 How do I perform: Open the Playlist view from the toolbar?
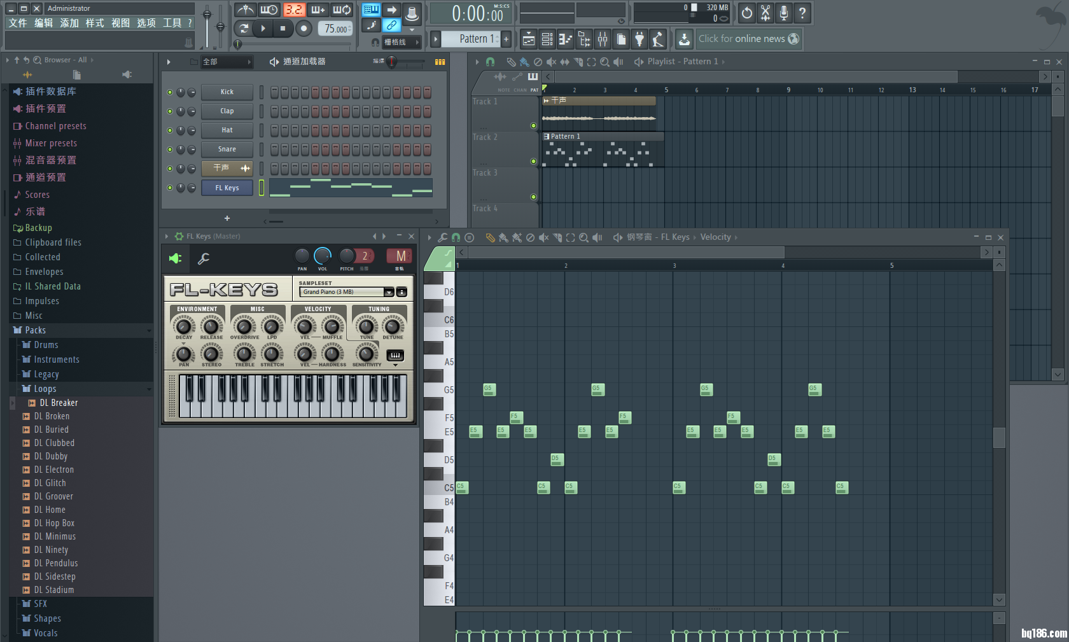pos(528,39)
